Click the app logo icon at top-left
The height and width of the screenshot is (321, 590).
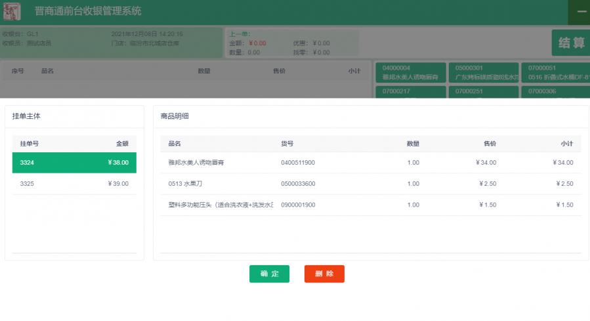[12, 12]
